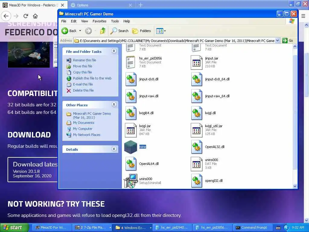Select lwjgl_util.jar file icon
The image size is (309, 232).
click(x=196, y=130)
